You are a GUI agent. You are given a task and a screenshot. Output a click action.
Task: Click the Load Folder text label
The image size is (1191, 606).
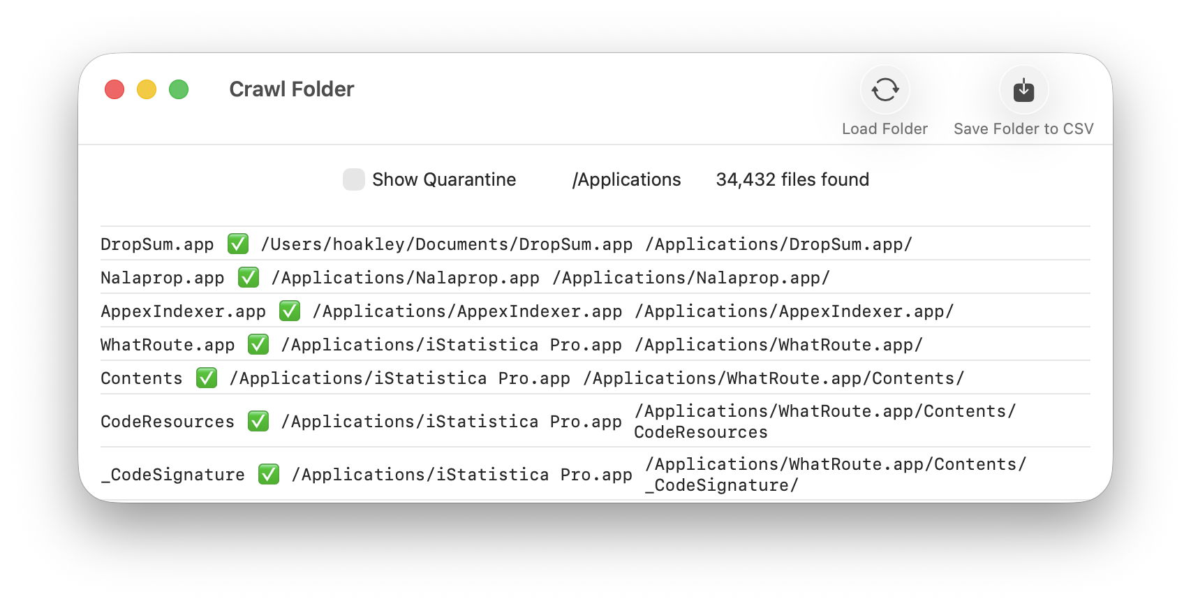(x=885, y=129)
